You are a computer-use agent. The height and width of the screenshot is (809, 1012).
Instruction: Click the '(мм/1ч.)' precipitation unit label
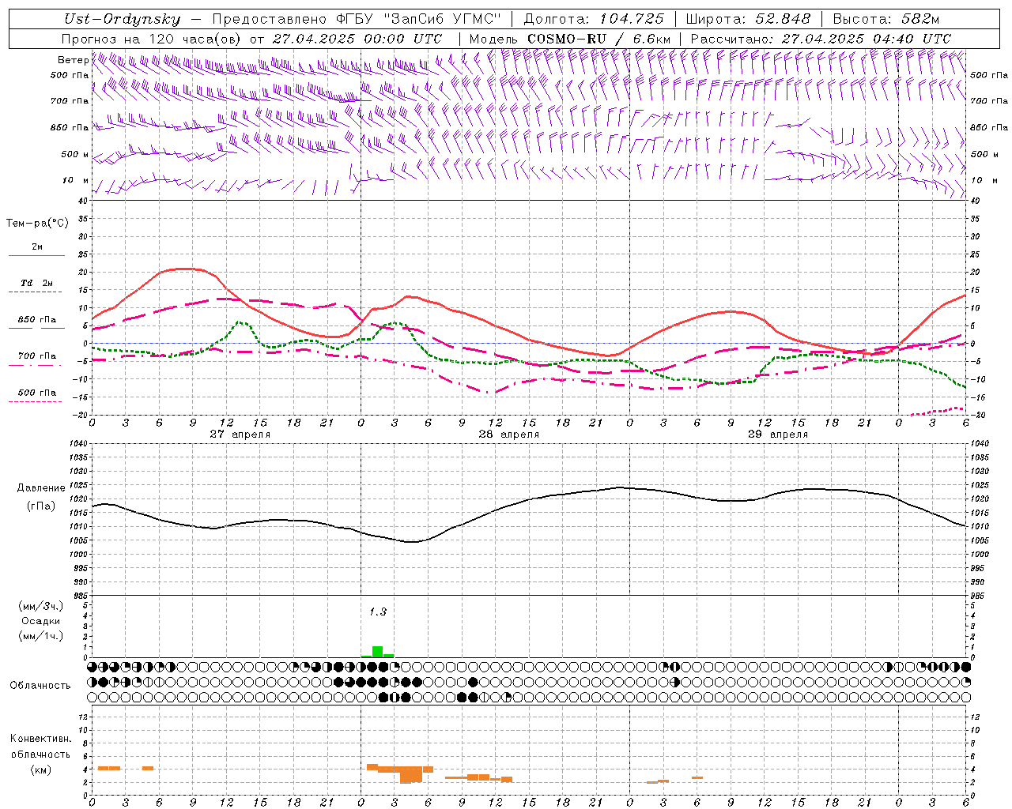point(41,636)
